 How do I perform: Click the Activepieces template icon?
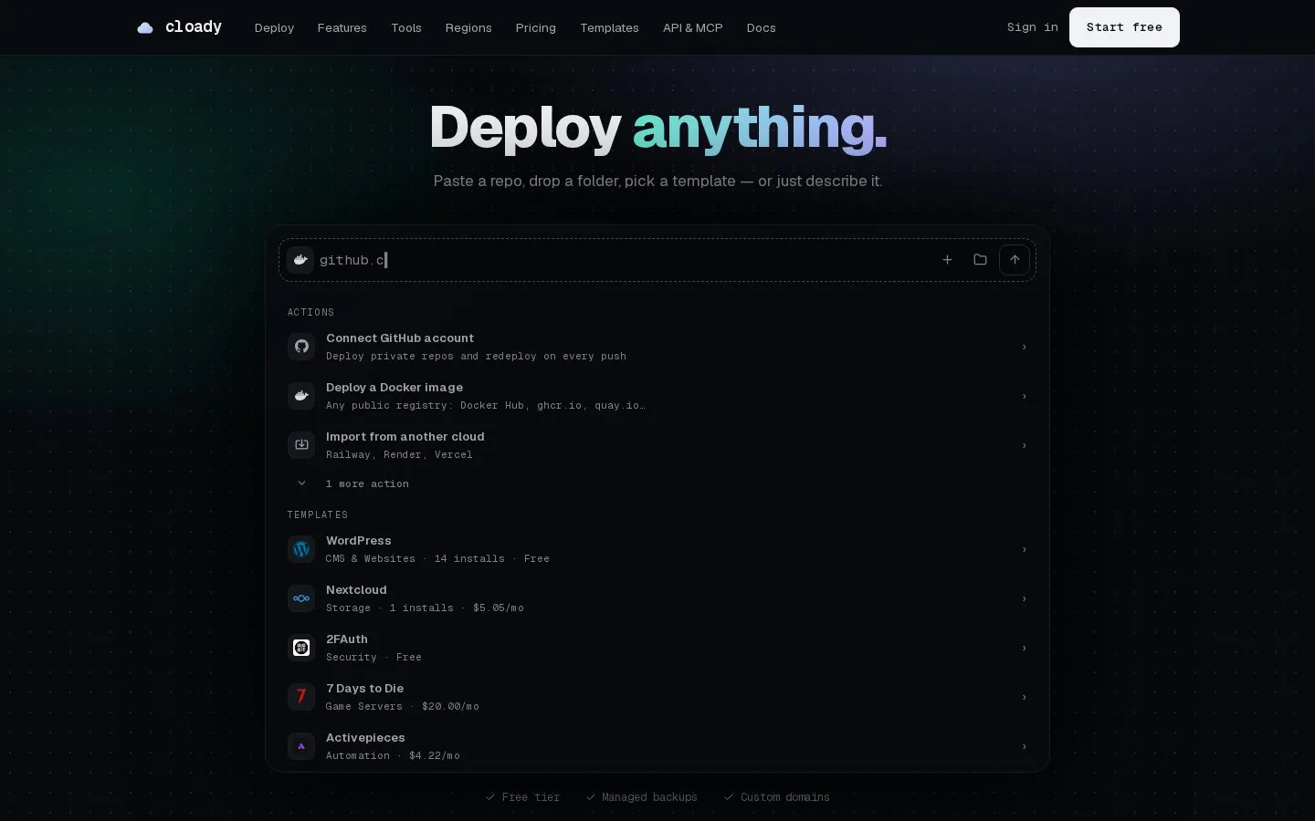tap(301, 746)
